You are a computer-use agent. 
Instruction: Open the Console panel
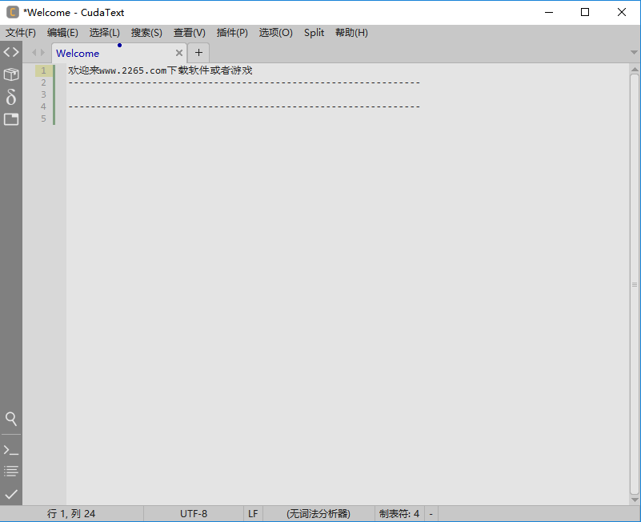coord(10,448)
